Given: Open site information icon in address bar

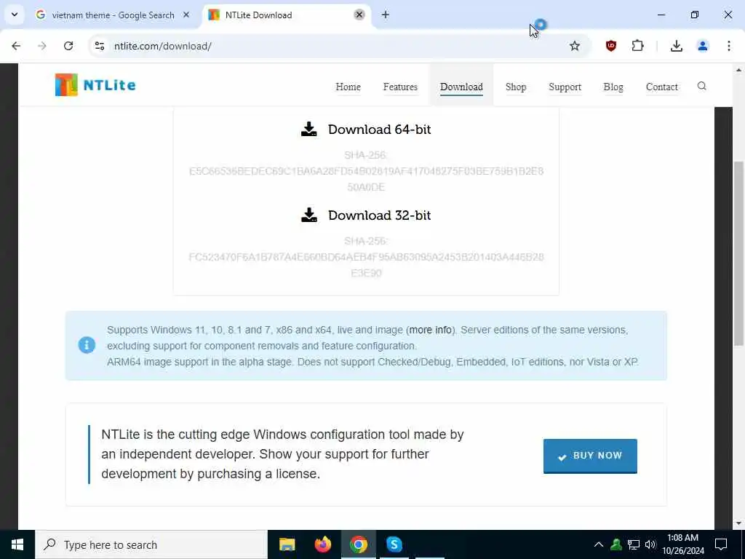Looking at the screenshot, I should coord(100,46).
